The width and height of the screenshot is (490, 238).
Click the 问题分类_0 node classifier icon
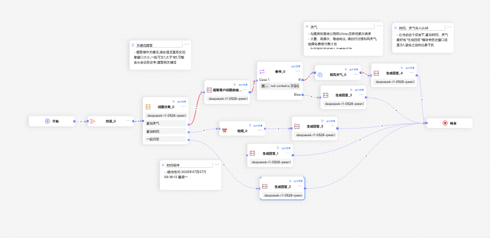pyautogui.click(x=148, y=107)
